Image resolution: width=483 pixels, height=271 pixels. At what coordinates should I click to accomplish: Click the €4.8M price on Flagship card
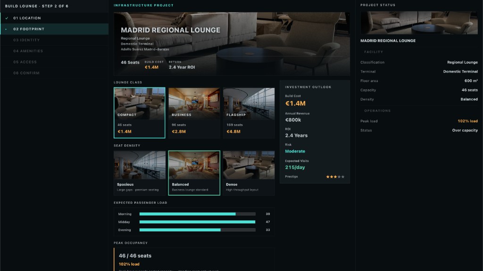(x=233, y=132)
